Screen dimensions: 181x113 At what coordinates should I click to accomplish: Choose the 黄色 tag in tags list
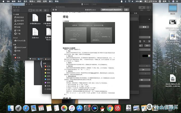(x=48, y=73)
